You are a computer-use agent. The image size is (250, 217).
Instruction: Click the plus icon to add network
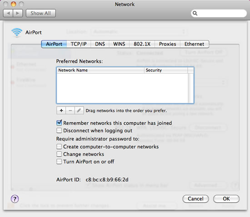[x=61, y=111]
